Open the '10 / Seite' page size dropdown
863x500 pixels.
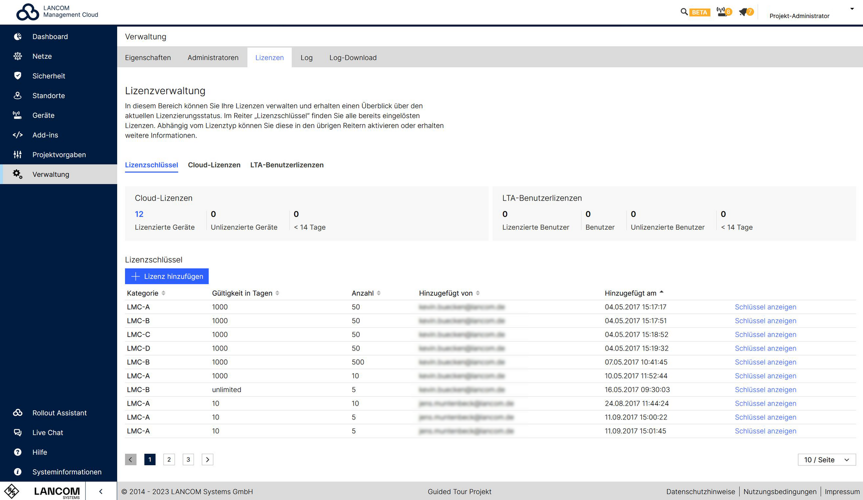pyautogui.click(x=827, y=460)
